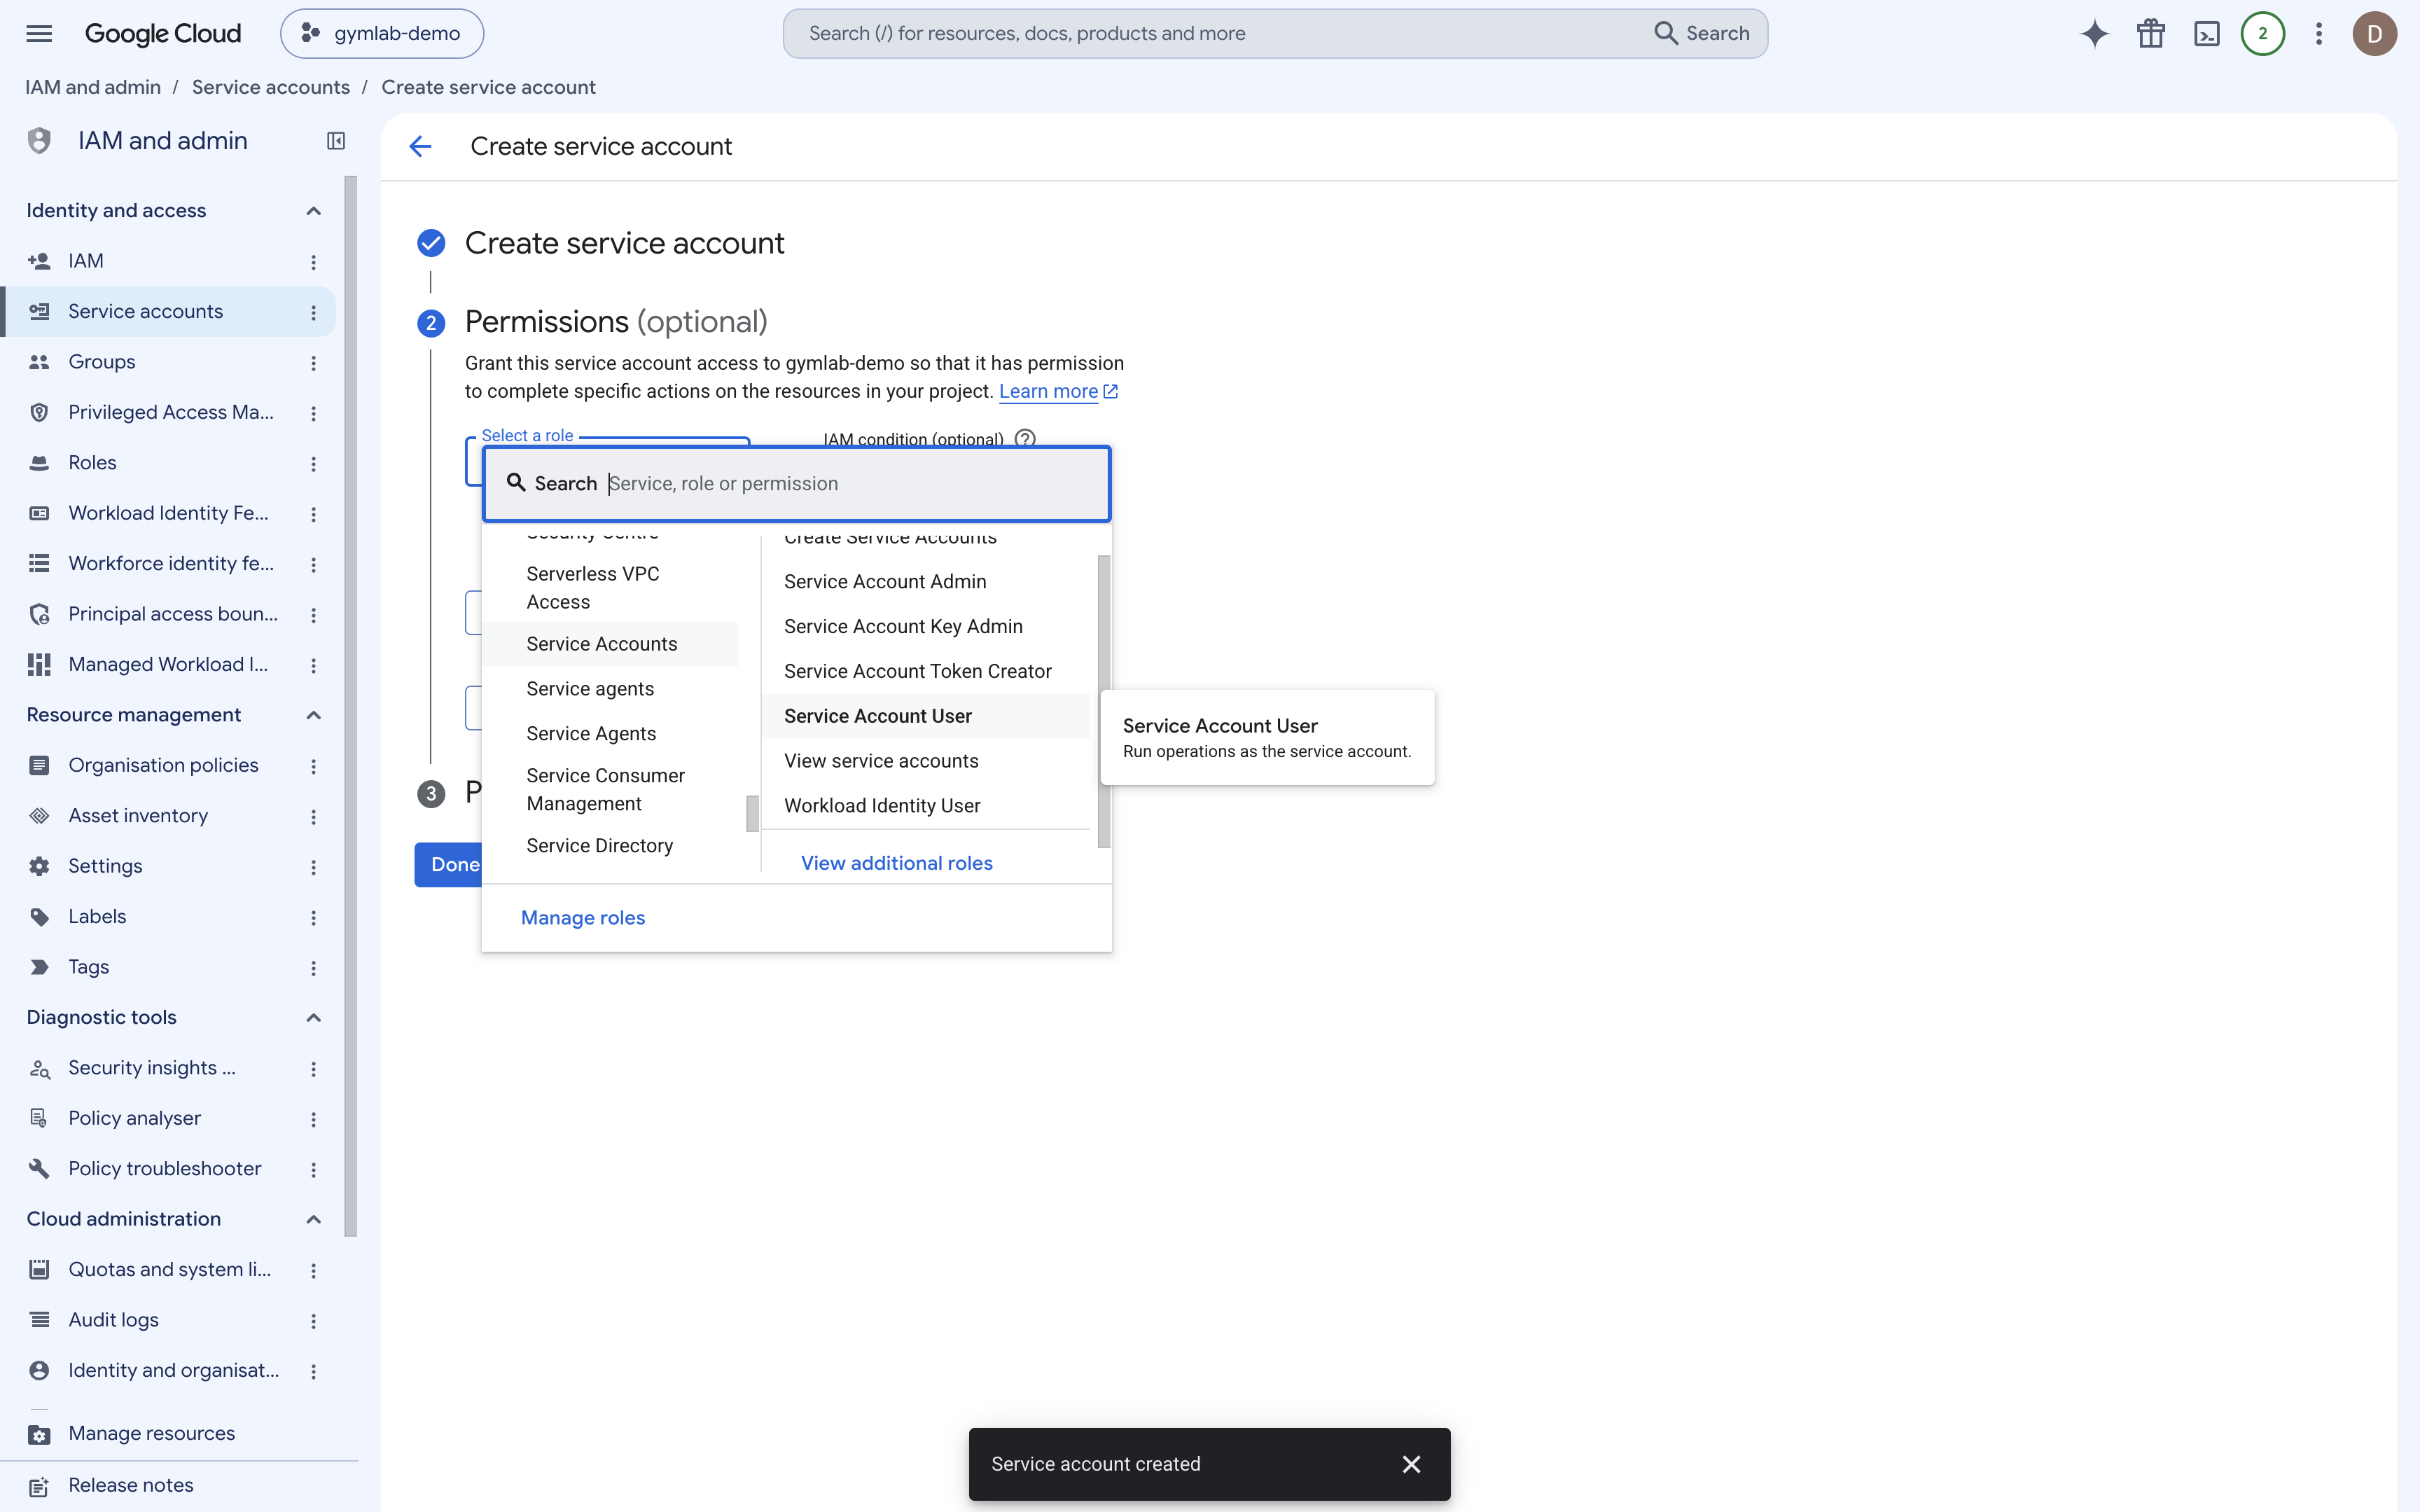Image resolution: width=2420 pixels, height=1512 pixels.
Task: Open more options for Labels item
Action: tap(313, 917)
